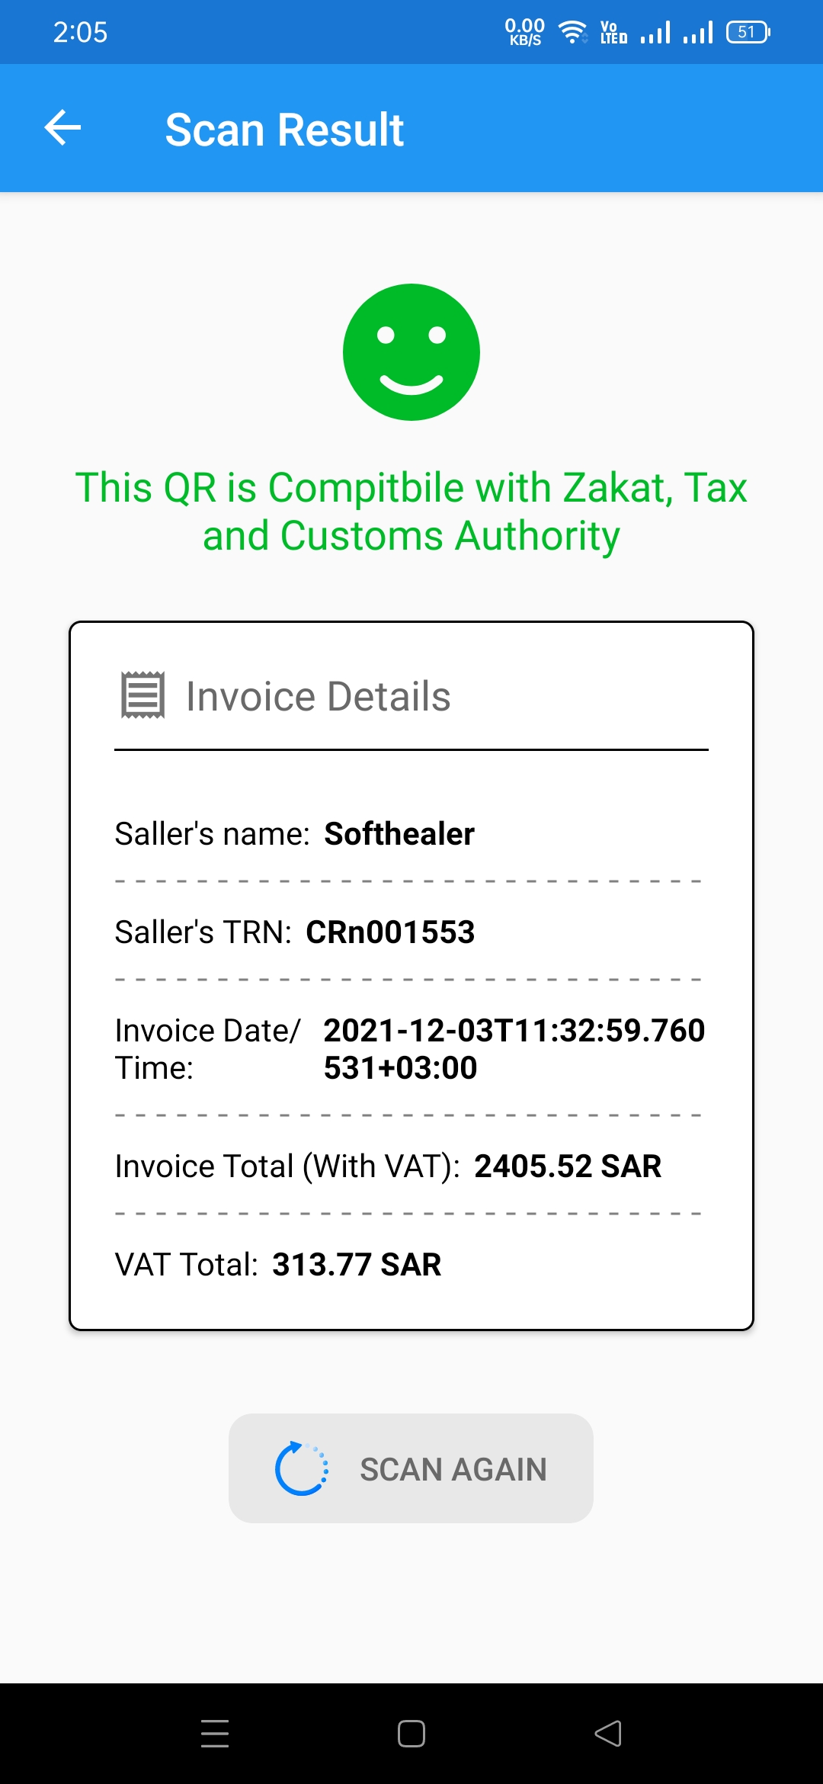The height and width of the screenshot is (1784, 823).
Task: Select the seller name Softhealer
Action: click(399, 833)
